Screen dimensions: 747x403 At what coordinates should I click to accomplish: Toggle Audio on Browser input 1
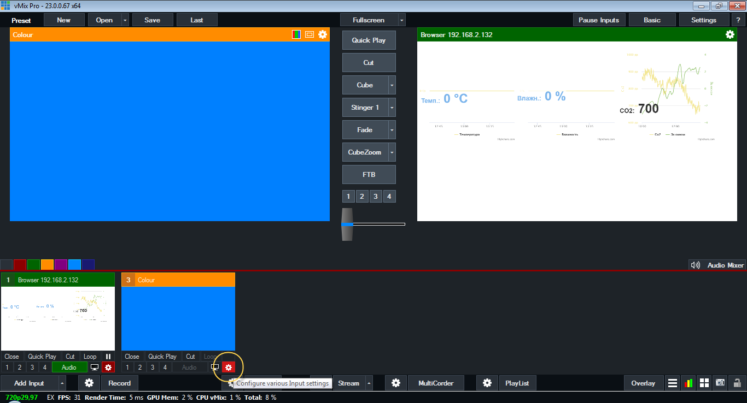tap(69, 368)
